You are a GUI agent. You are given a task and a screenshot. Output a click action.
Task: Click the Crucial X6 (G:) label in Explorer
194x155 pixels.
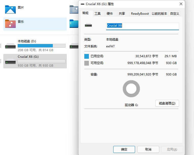28,57
